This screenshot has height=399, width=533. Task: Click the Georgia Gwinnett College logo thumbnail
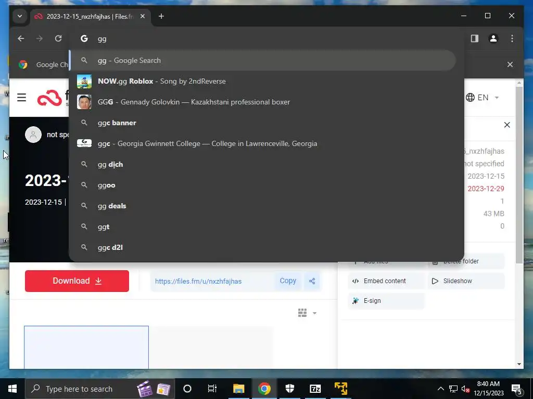pyautogui.click(x=84, y=143)
